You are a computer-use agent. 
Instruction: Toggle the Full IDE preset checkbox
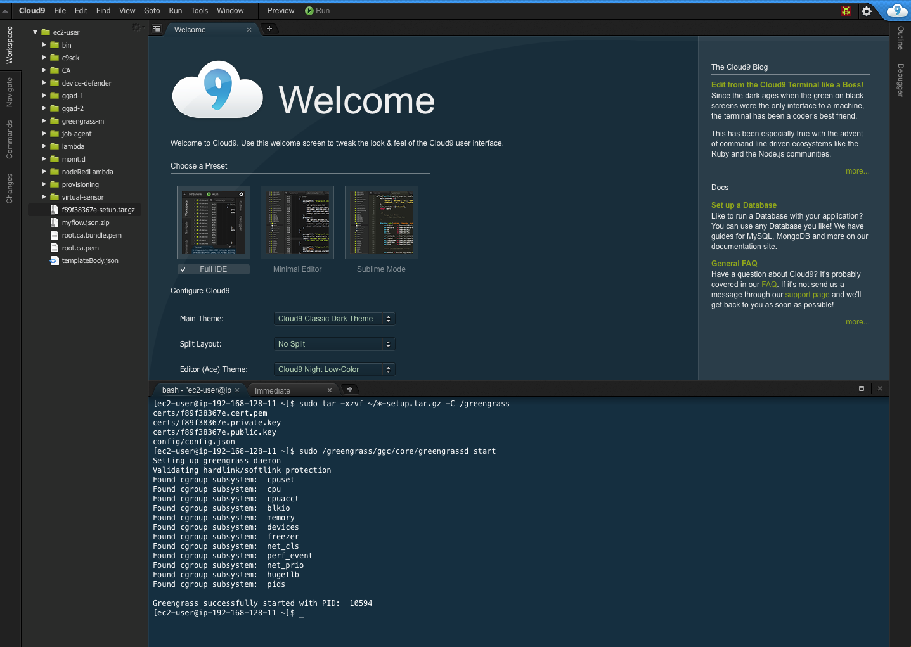coord(183,269)
